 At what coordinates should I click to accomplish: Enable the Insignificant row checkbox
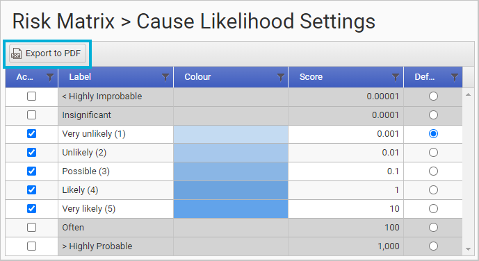[31, 115]
